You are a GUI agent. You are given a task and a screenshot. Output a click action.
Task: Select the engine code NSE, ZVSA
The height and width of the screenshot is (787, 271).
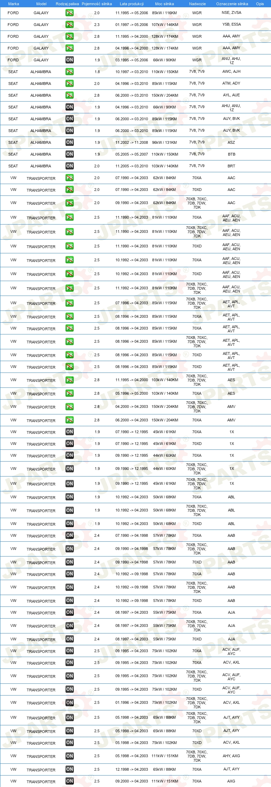click(231, 12)
